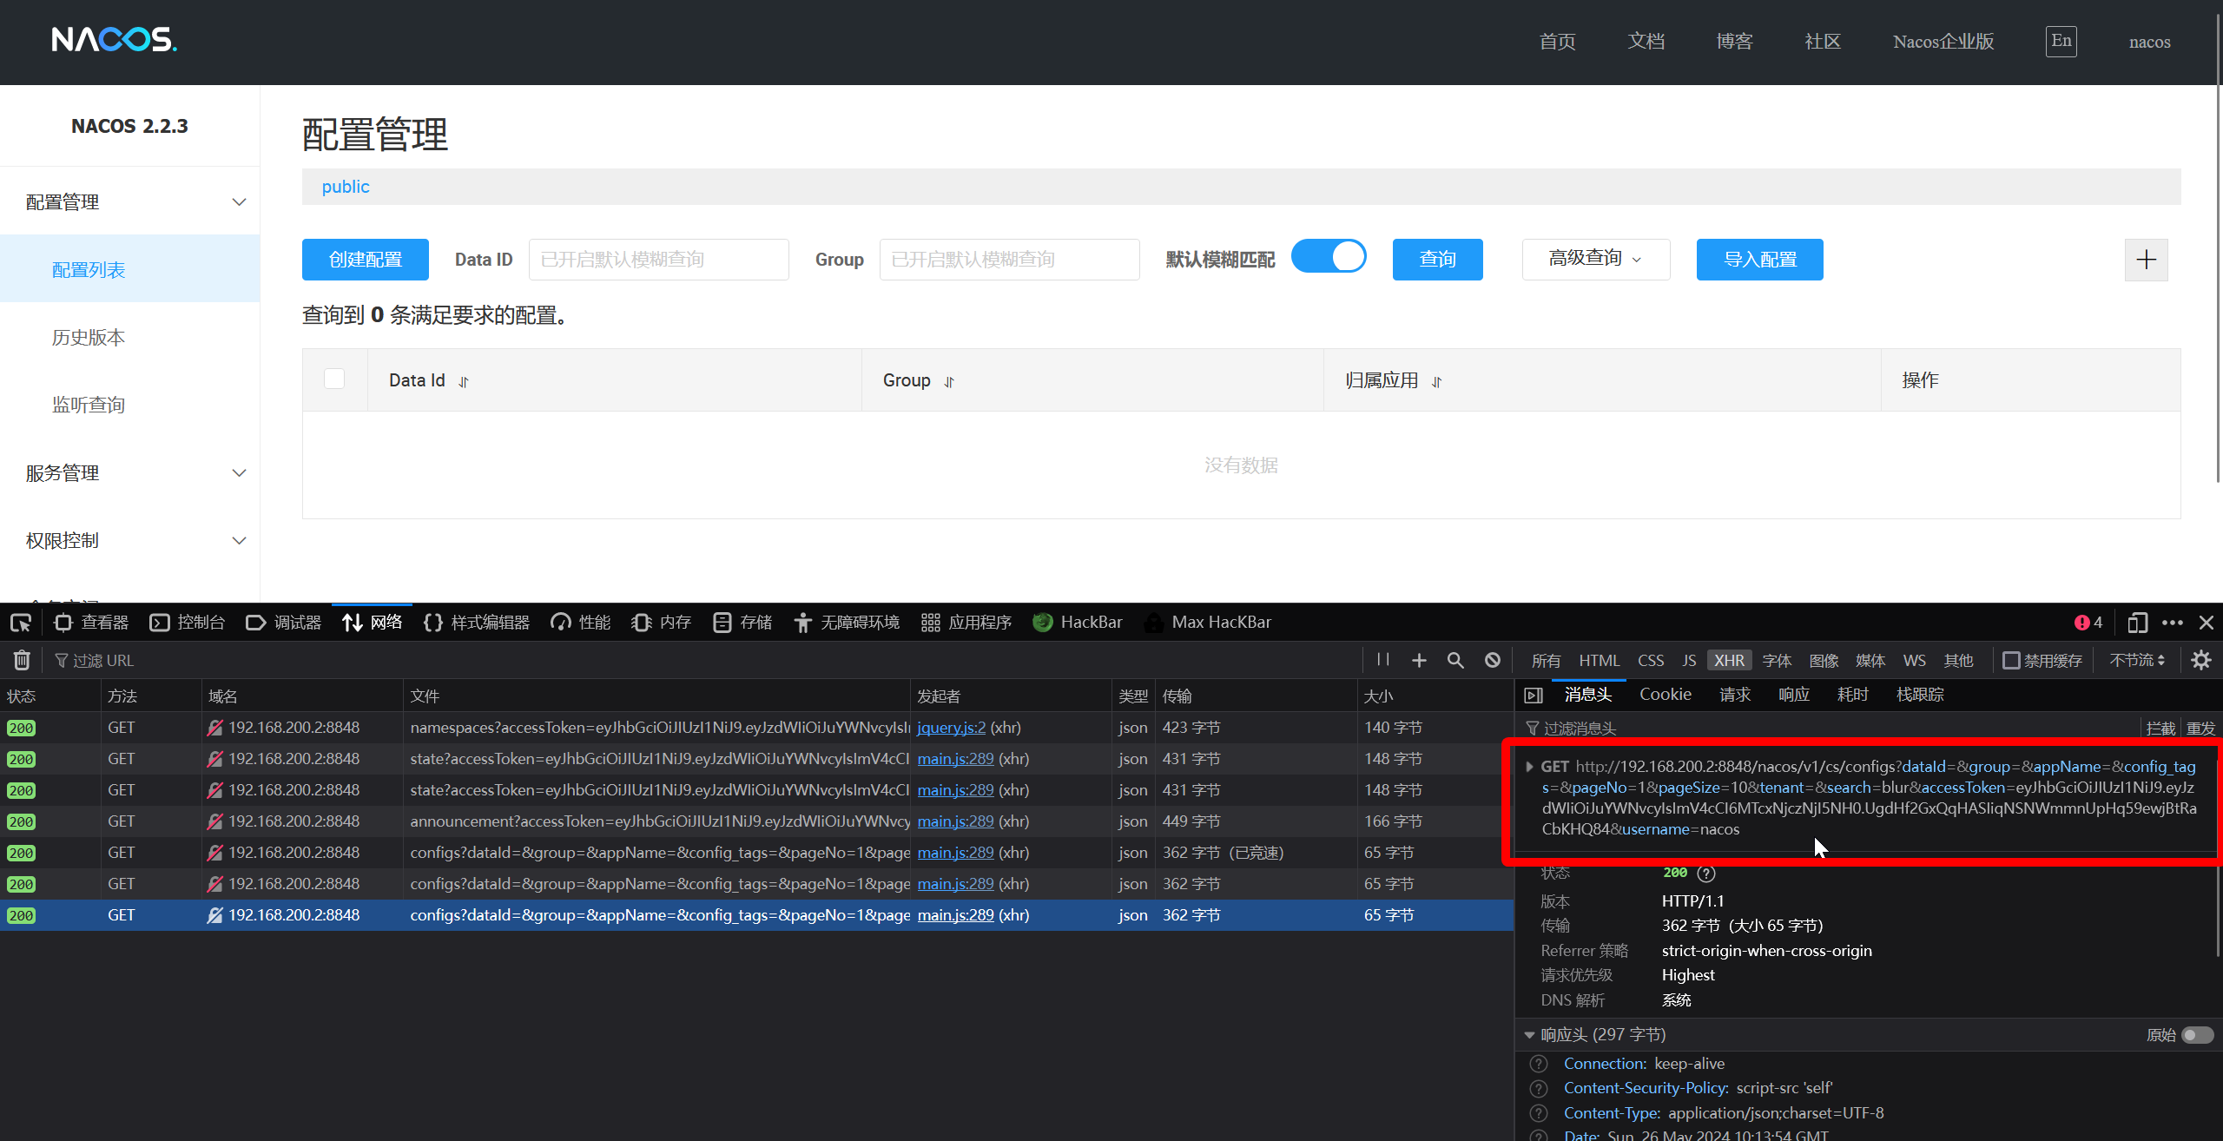
Task: Open the 控制台 console tab
Action: 188,623
